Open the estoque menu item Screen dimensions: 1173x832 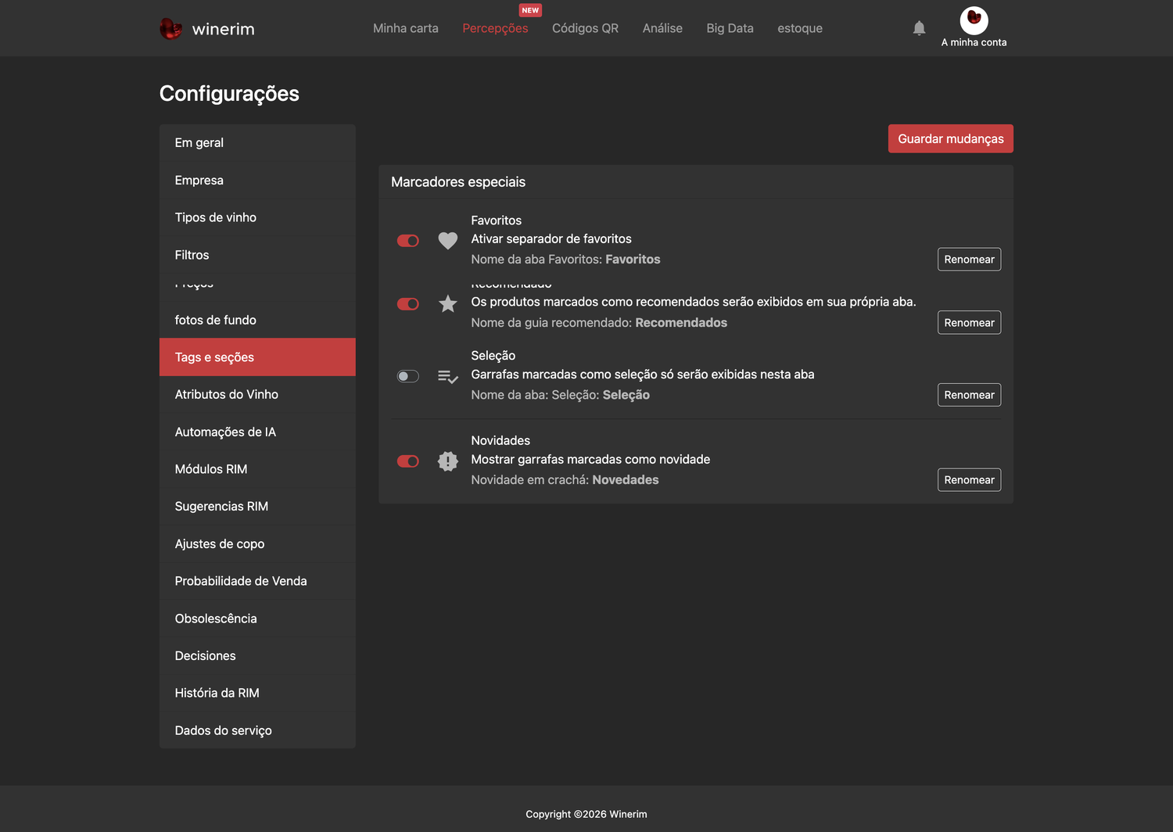tap(800, 28)
